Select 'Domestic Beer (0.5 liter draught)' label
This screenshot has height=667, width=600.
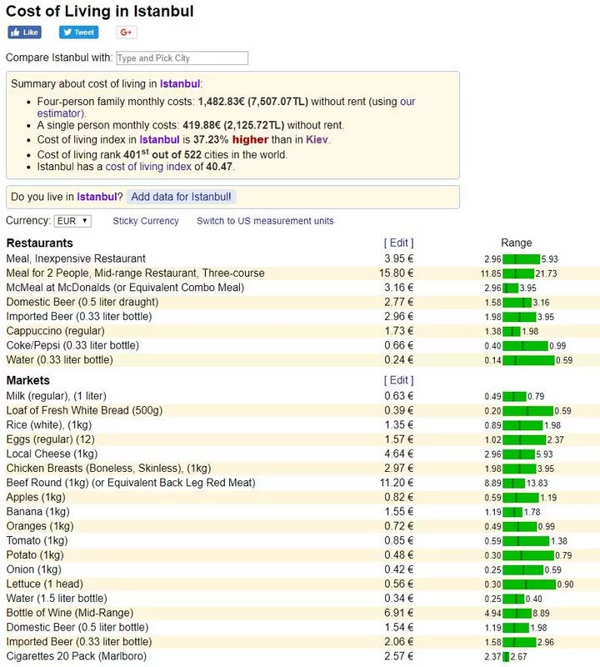click(x=82, y=302)
